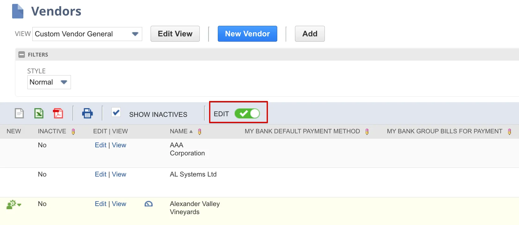
Task: Open View link for AL Systems Ltd
Action: 119,174
